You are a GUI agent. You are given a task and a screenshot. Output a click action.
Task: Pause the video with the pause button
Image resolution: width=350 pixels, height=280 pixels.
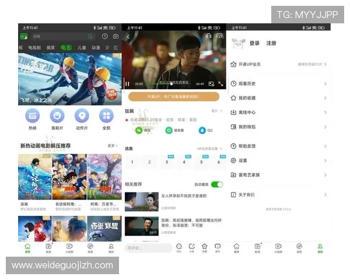[127, 84]
